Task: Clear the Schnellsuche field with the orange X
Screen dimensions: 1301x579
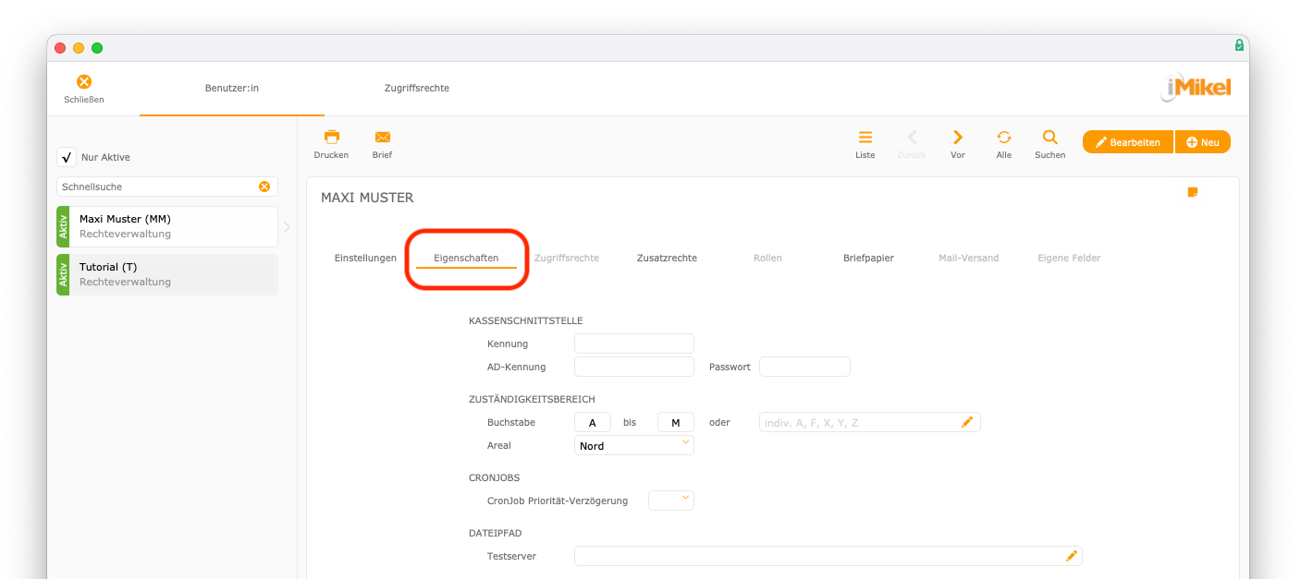Action: pos(264,187)
